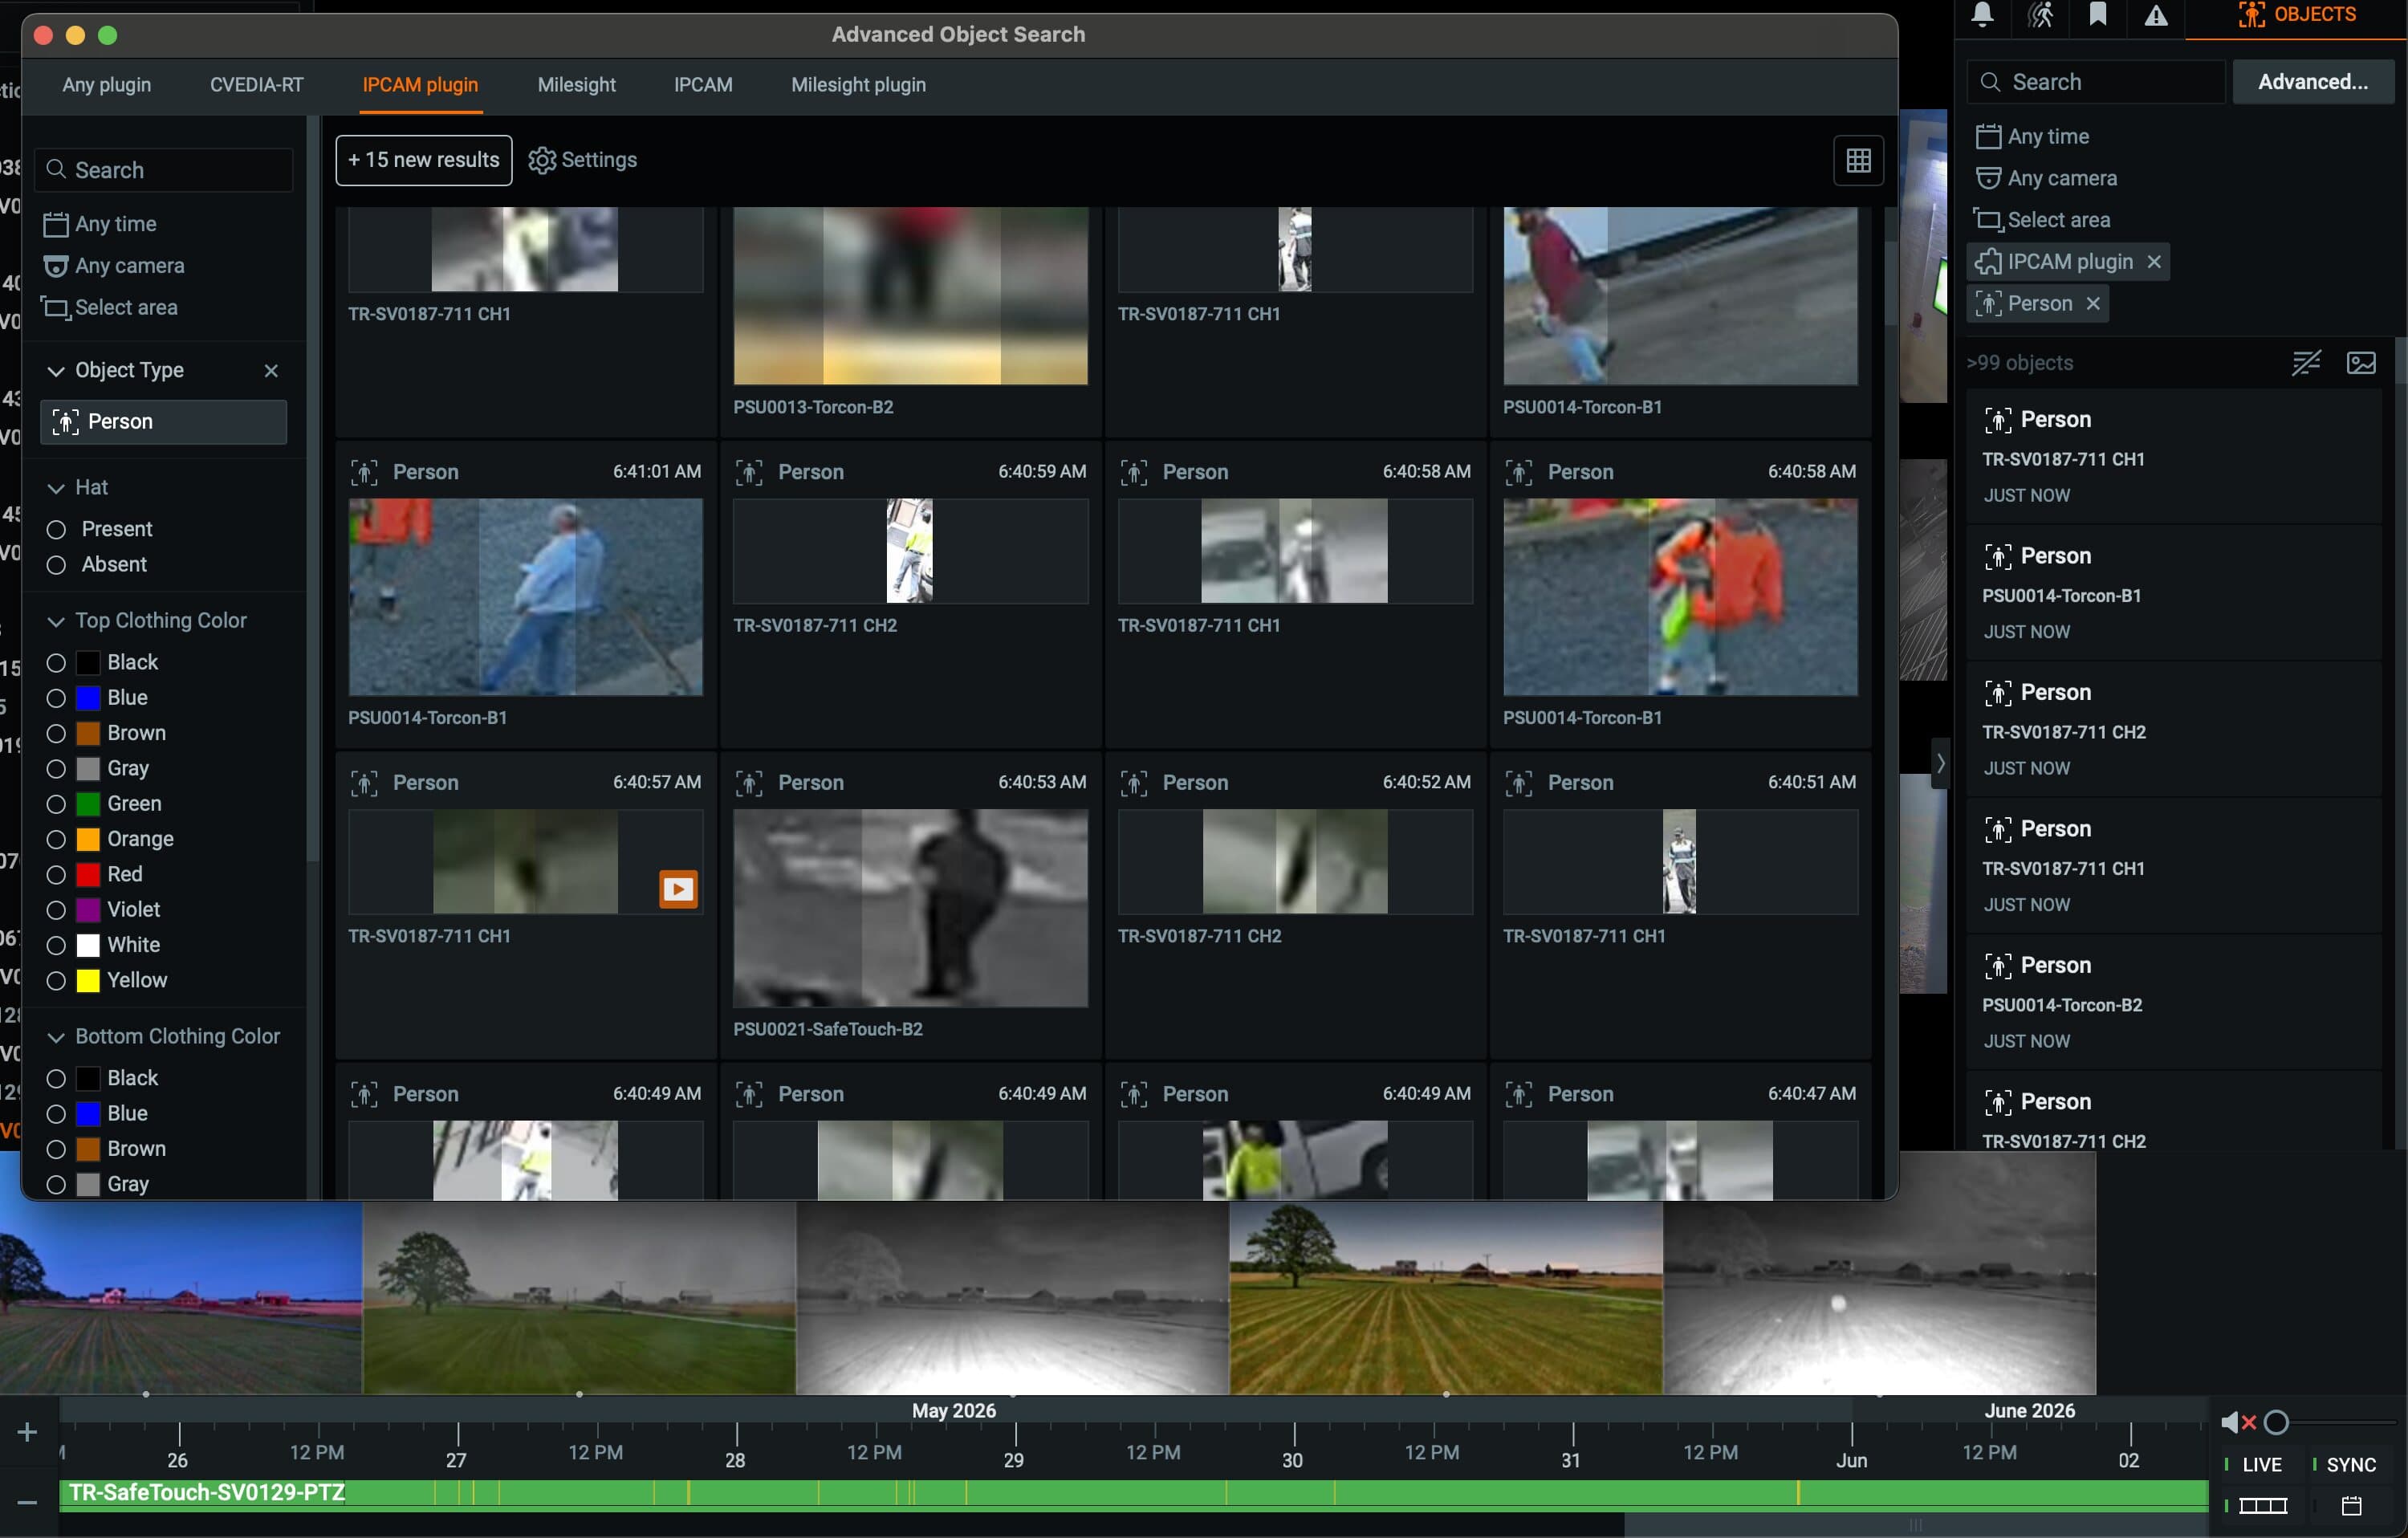Screen dimensions: 2408x1538
Task: Open Person PSU0013-Torcon-B2 result card
Action: point(910,322)
